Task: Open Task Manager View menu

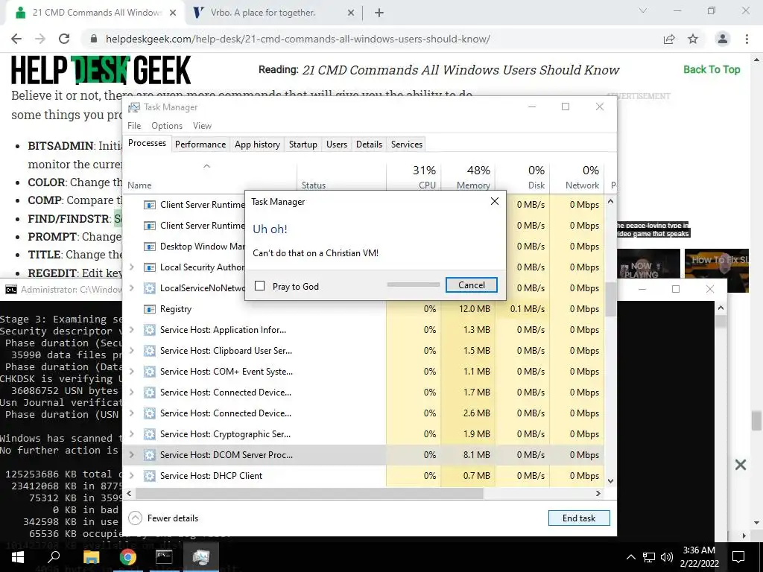Action: tap(202, 125)
